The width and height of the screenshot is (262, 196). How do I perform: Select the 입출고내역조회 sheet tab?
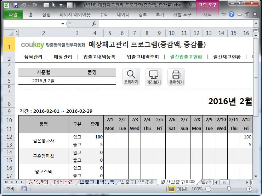(137, 182)
